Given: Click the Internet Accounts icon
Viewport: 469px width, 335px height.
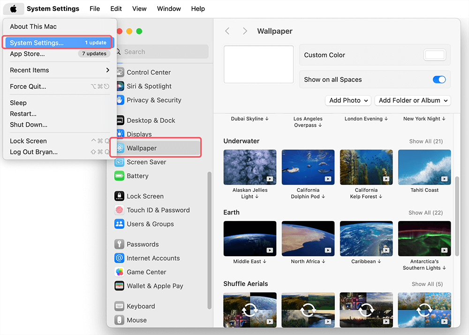Looking at the screenshot, I should 119,259.
